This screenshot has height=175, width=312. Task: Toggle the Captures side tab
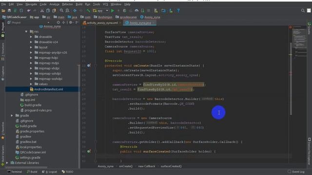click(x=2, y=73)
